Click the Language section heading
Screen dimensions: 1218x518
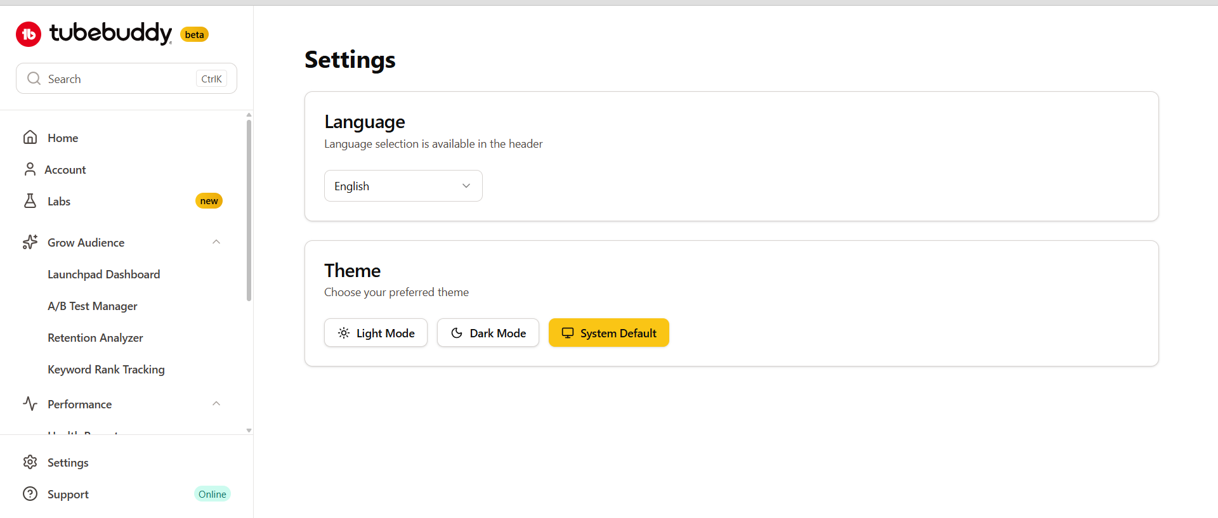click(x=365, y=122)
